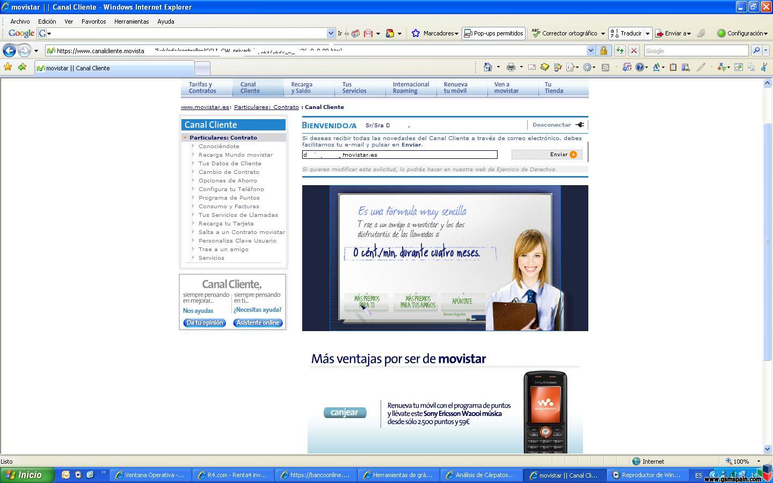Image resolution: width=773 pixels, height=483 pixels.
Task: Click the www.movistar.es breadcrumb link
Action: [x=205, y=107]
